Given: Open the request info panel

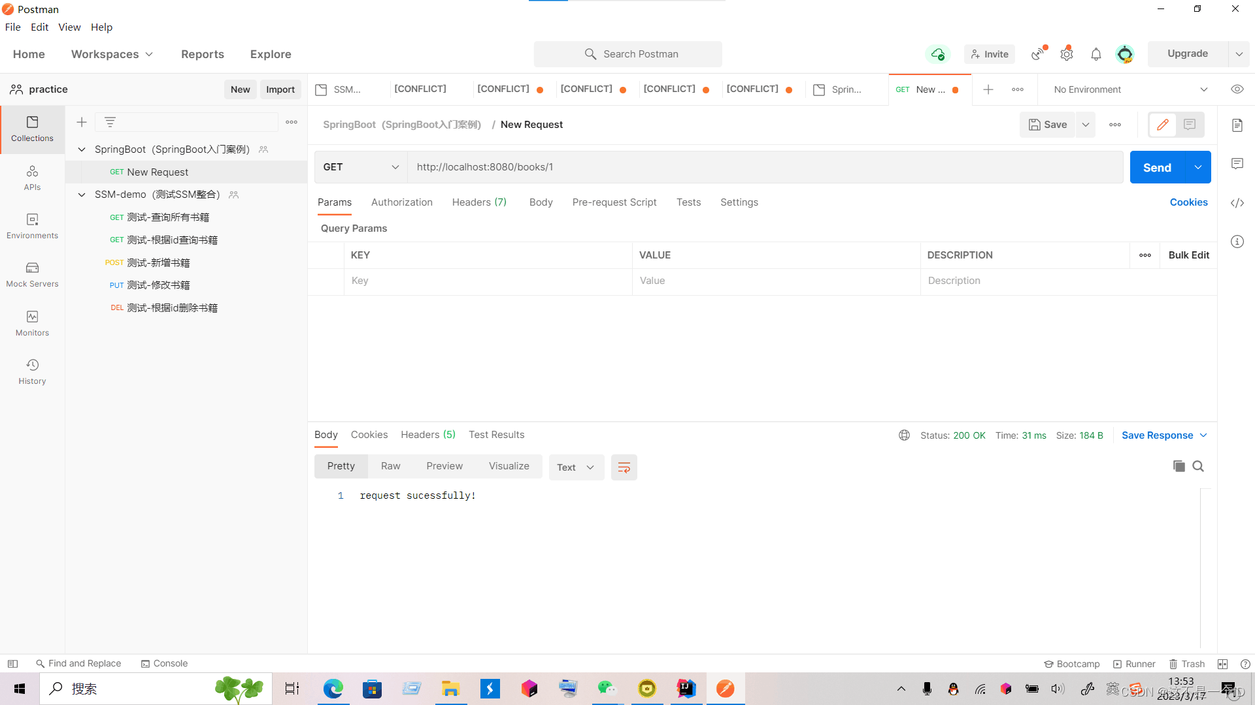Looking at the screenshot, I should pyautogui.click(x=1237, y=242).
